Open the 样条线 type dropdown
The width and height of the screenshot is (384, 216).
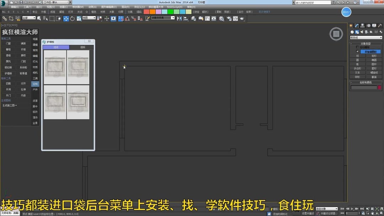coord(366,37)
